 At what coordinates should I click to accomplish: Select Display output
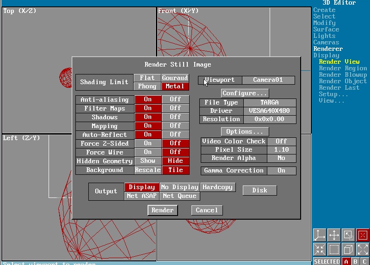tap(142, 187)
